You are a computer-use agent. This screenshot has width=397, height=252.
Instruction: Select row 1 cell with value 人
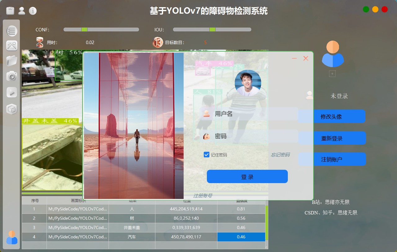click(x=132, y=209)
